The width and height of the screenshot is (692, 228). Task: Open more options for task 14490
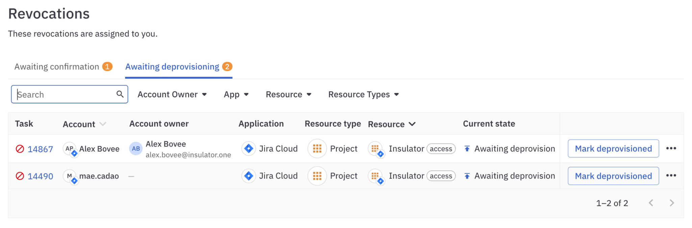coord(671,176)
